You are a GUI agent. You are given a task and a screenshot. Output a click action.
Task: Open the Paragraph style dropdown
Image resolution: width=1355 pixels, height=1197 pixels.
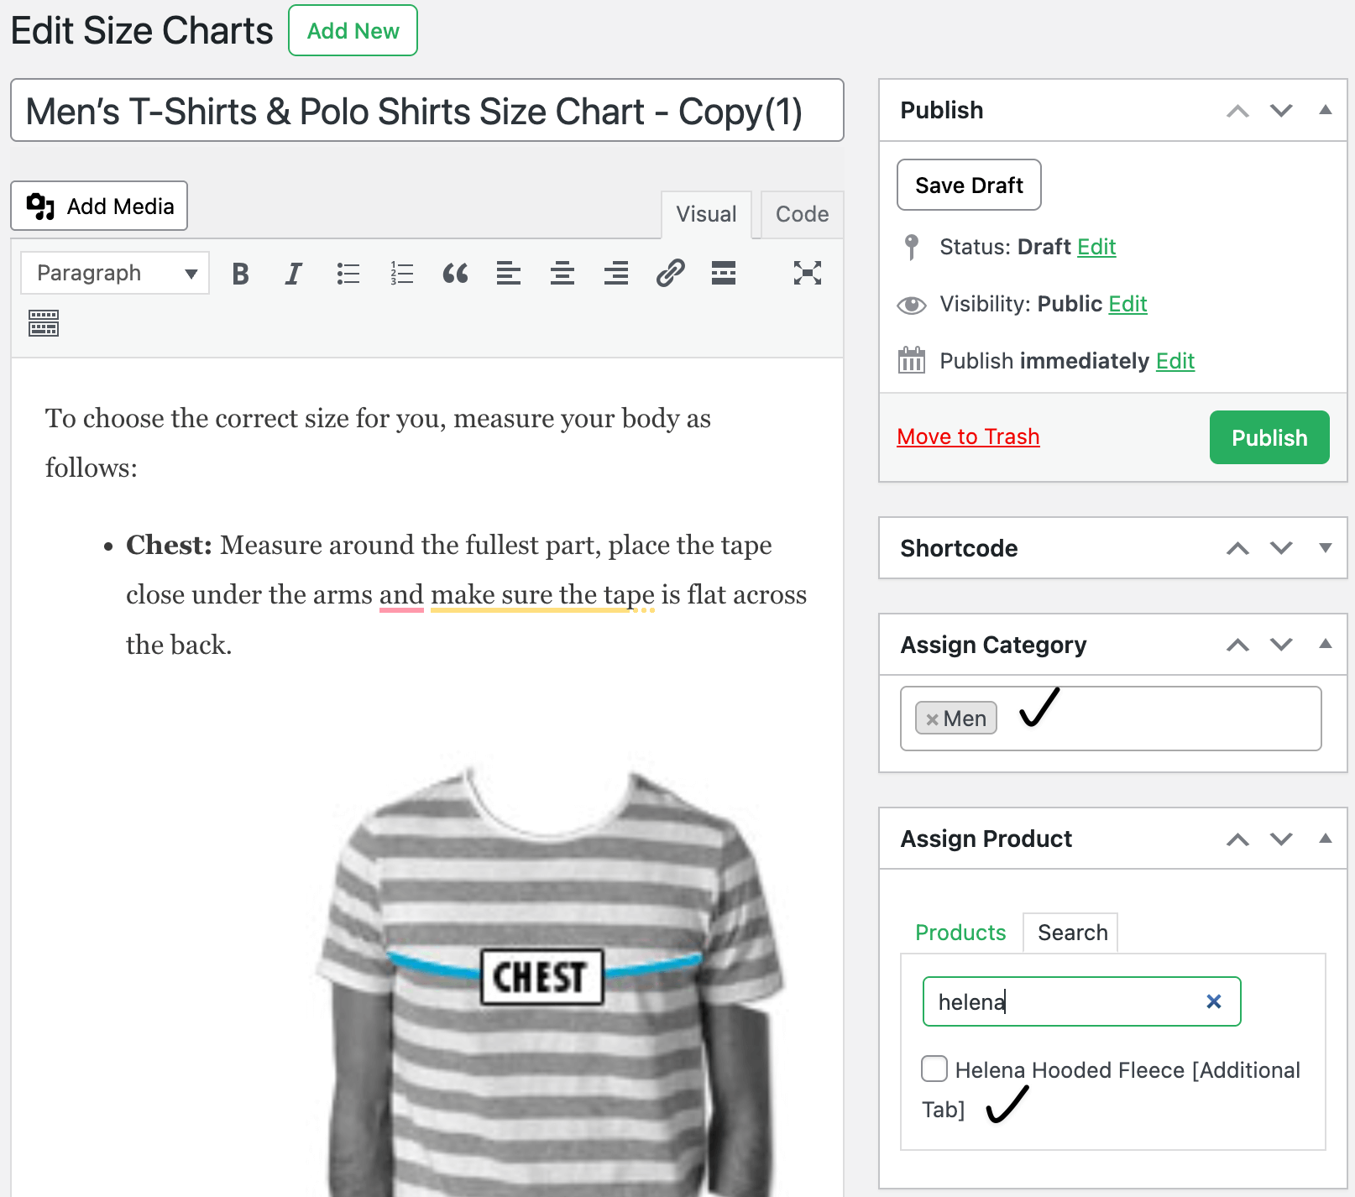coord(114,273)
